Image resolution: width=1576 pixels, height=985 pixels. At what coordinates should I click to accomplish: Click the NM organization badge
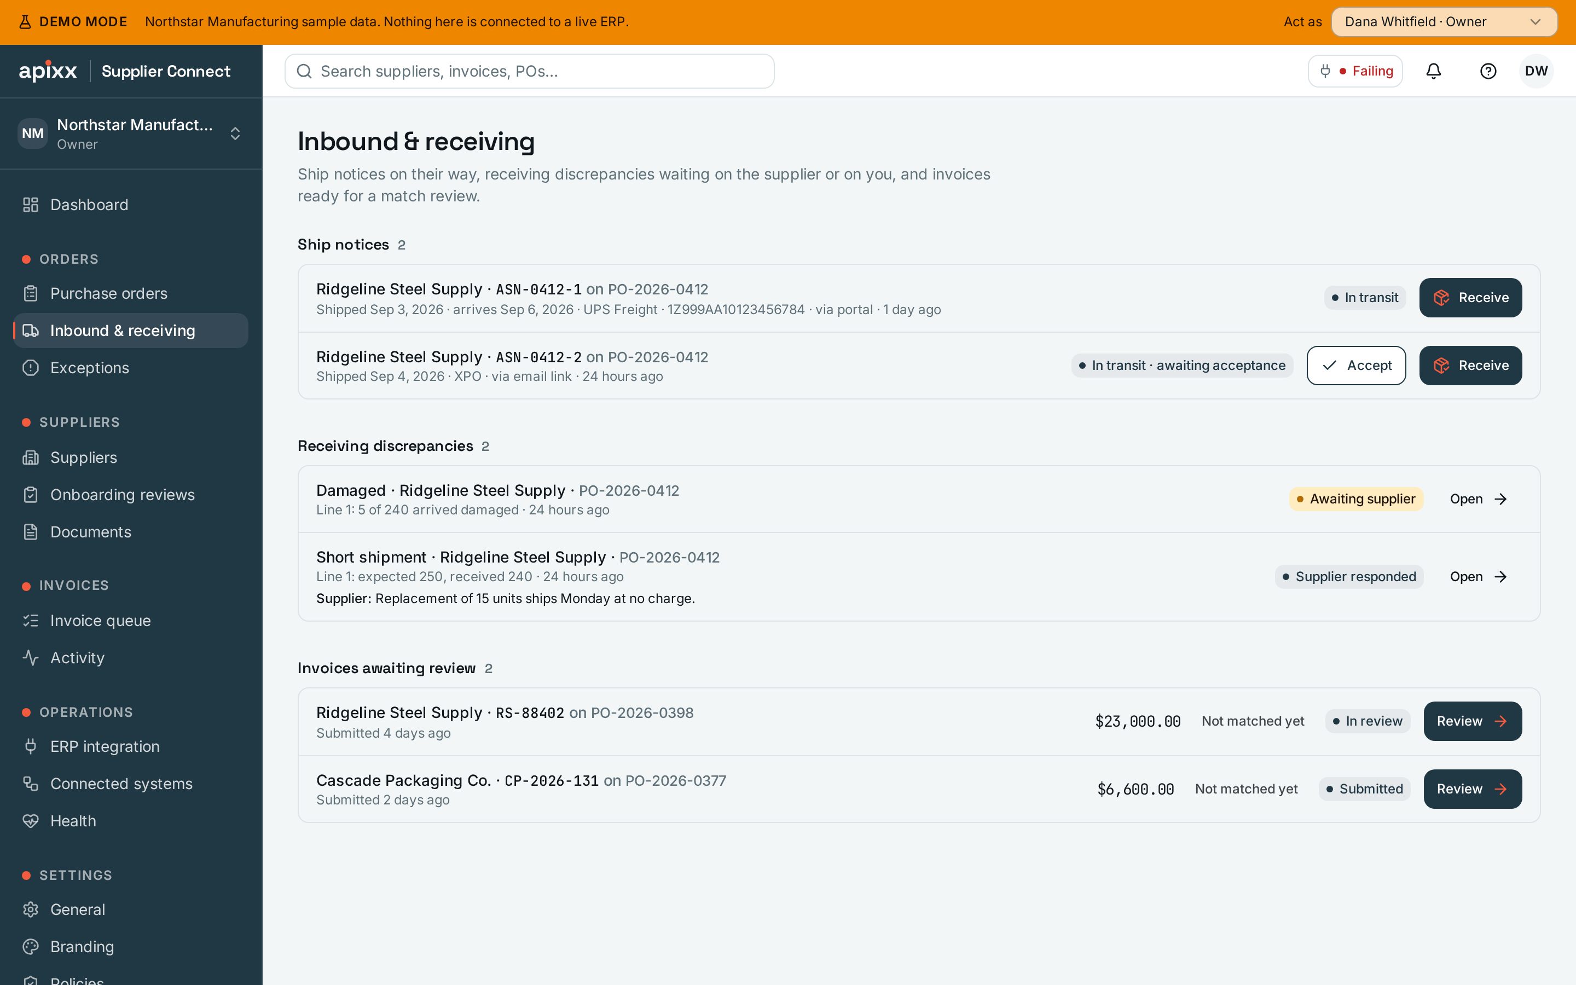(33, 134)
